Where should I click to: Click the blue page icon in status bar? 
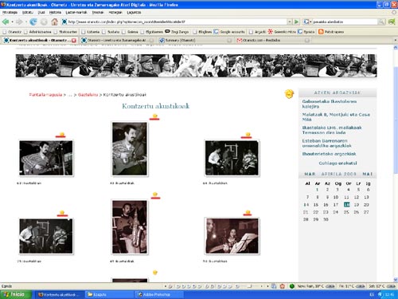[x=274, y=286]
